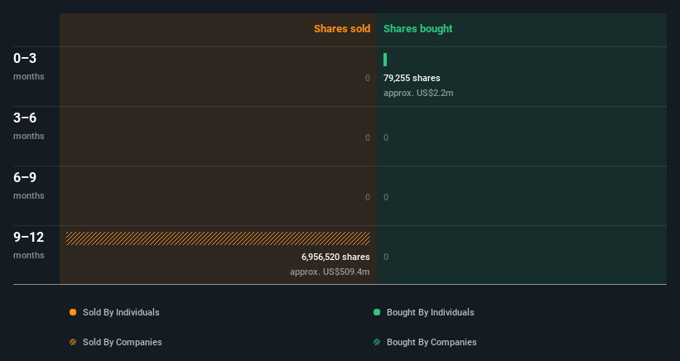Click the approx. US$2.2m text
This screenshot has height=361, width=680.
418,94
